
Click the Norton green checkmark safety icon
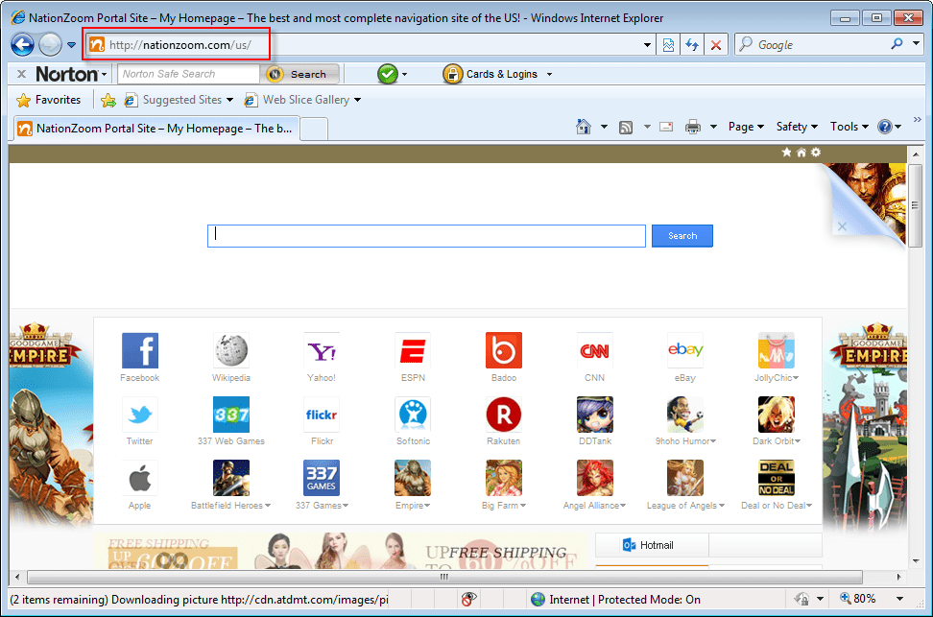click(388, 74)
